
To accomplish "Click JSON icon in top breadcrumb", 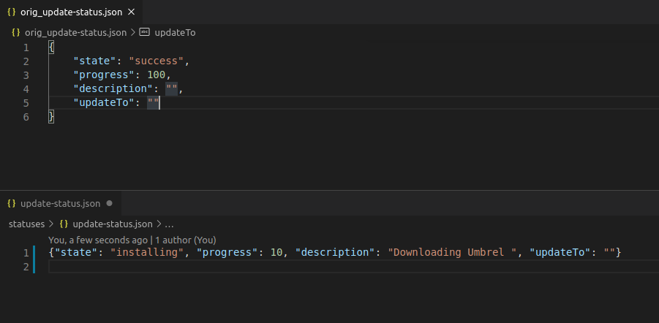I will point(16,32).
